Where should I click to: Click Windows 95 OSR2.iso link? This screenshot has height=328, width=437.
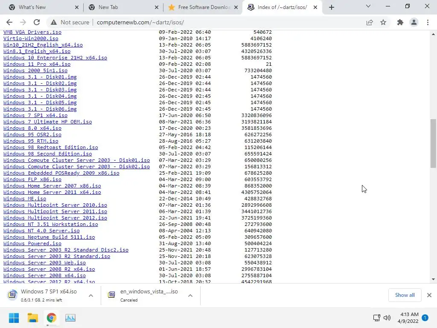coord(32,135)
